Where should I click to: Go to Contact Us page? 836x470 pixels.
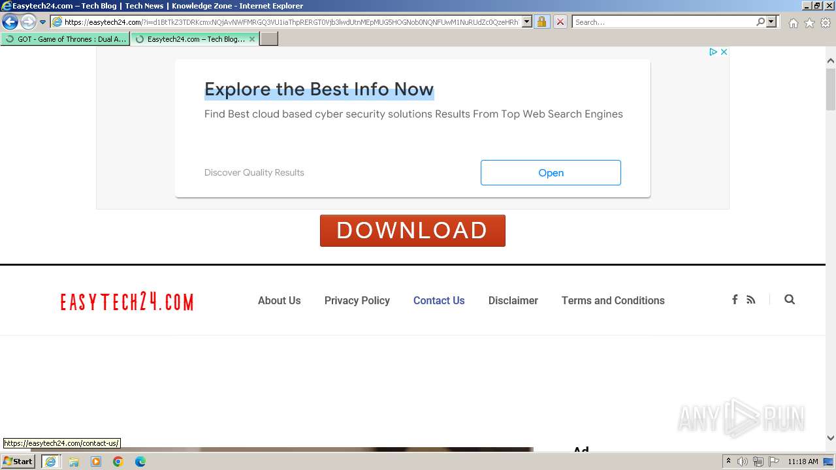[x=439, y=300]
